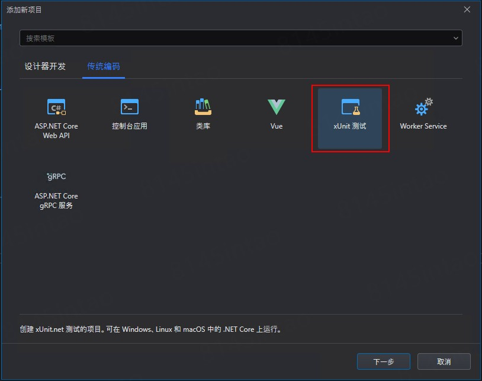Click the '控制台应用' label text

pos(130,126)
